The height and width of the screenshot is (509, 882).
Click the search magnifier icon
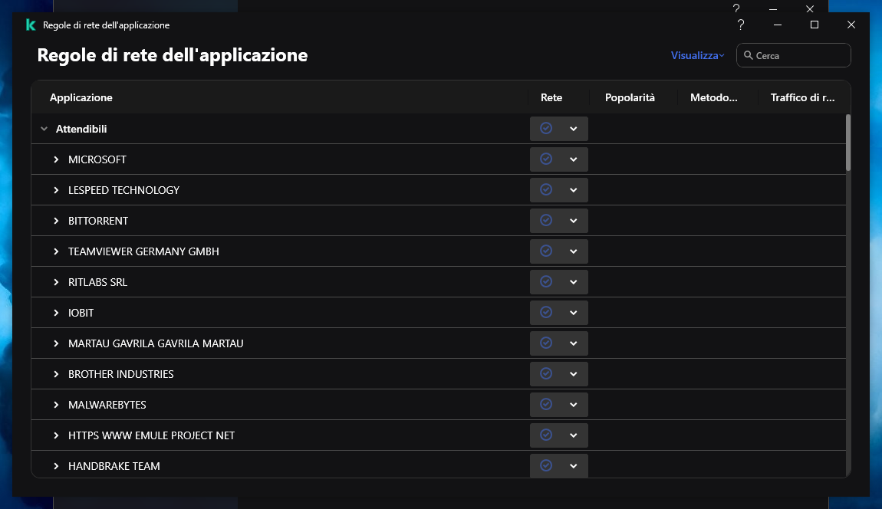(x=748, y=55)
